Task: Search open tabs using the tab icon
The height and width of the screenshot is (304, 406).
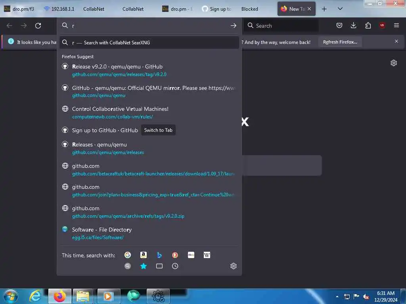Action: point(159,266)
